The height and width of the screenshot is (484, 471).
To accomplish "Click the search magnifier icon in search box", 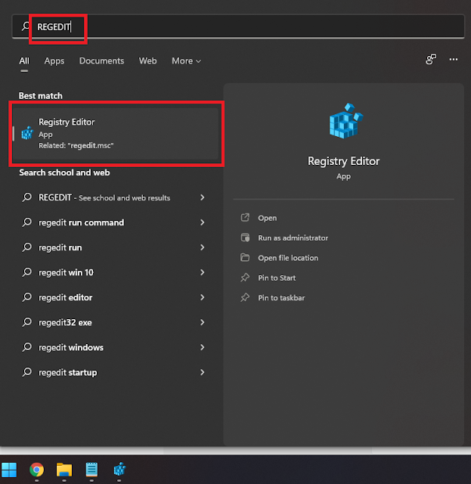I will click(25, 26).
